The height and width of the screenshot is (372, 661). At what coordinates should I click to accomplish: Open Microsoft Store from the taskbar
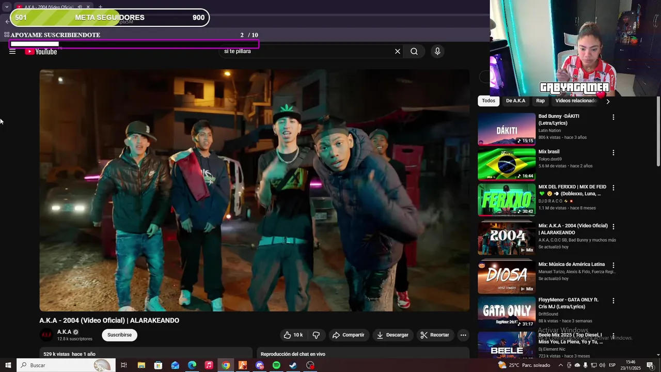(158, 365)
